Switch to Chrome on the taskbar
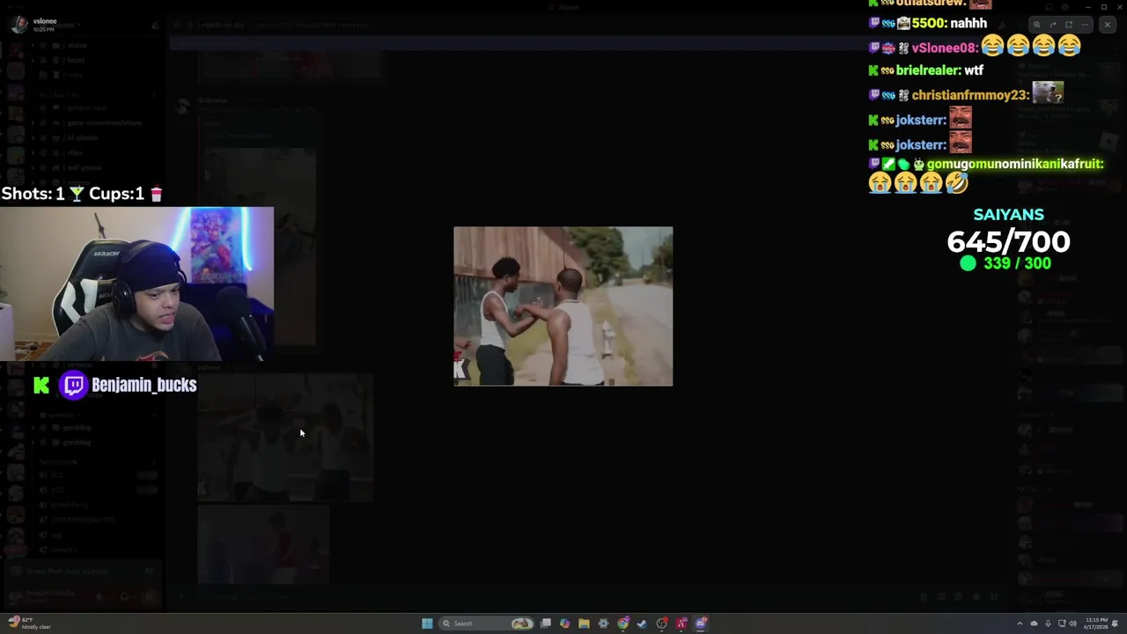 point(622,623)
